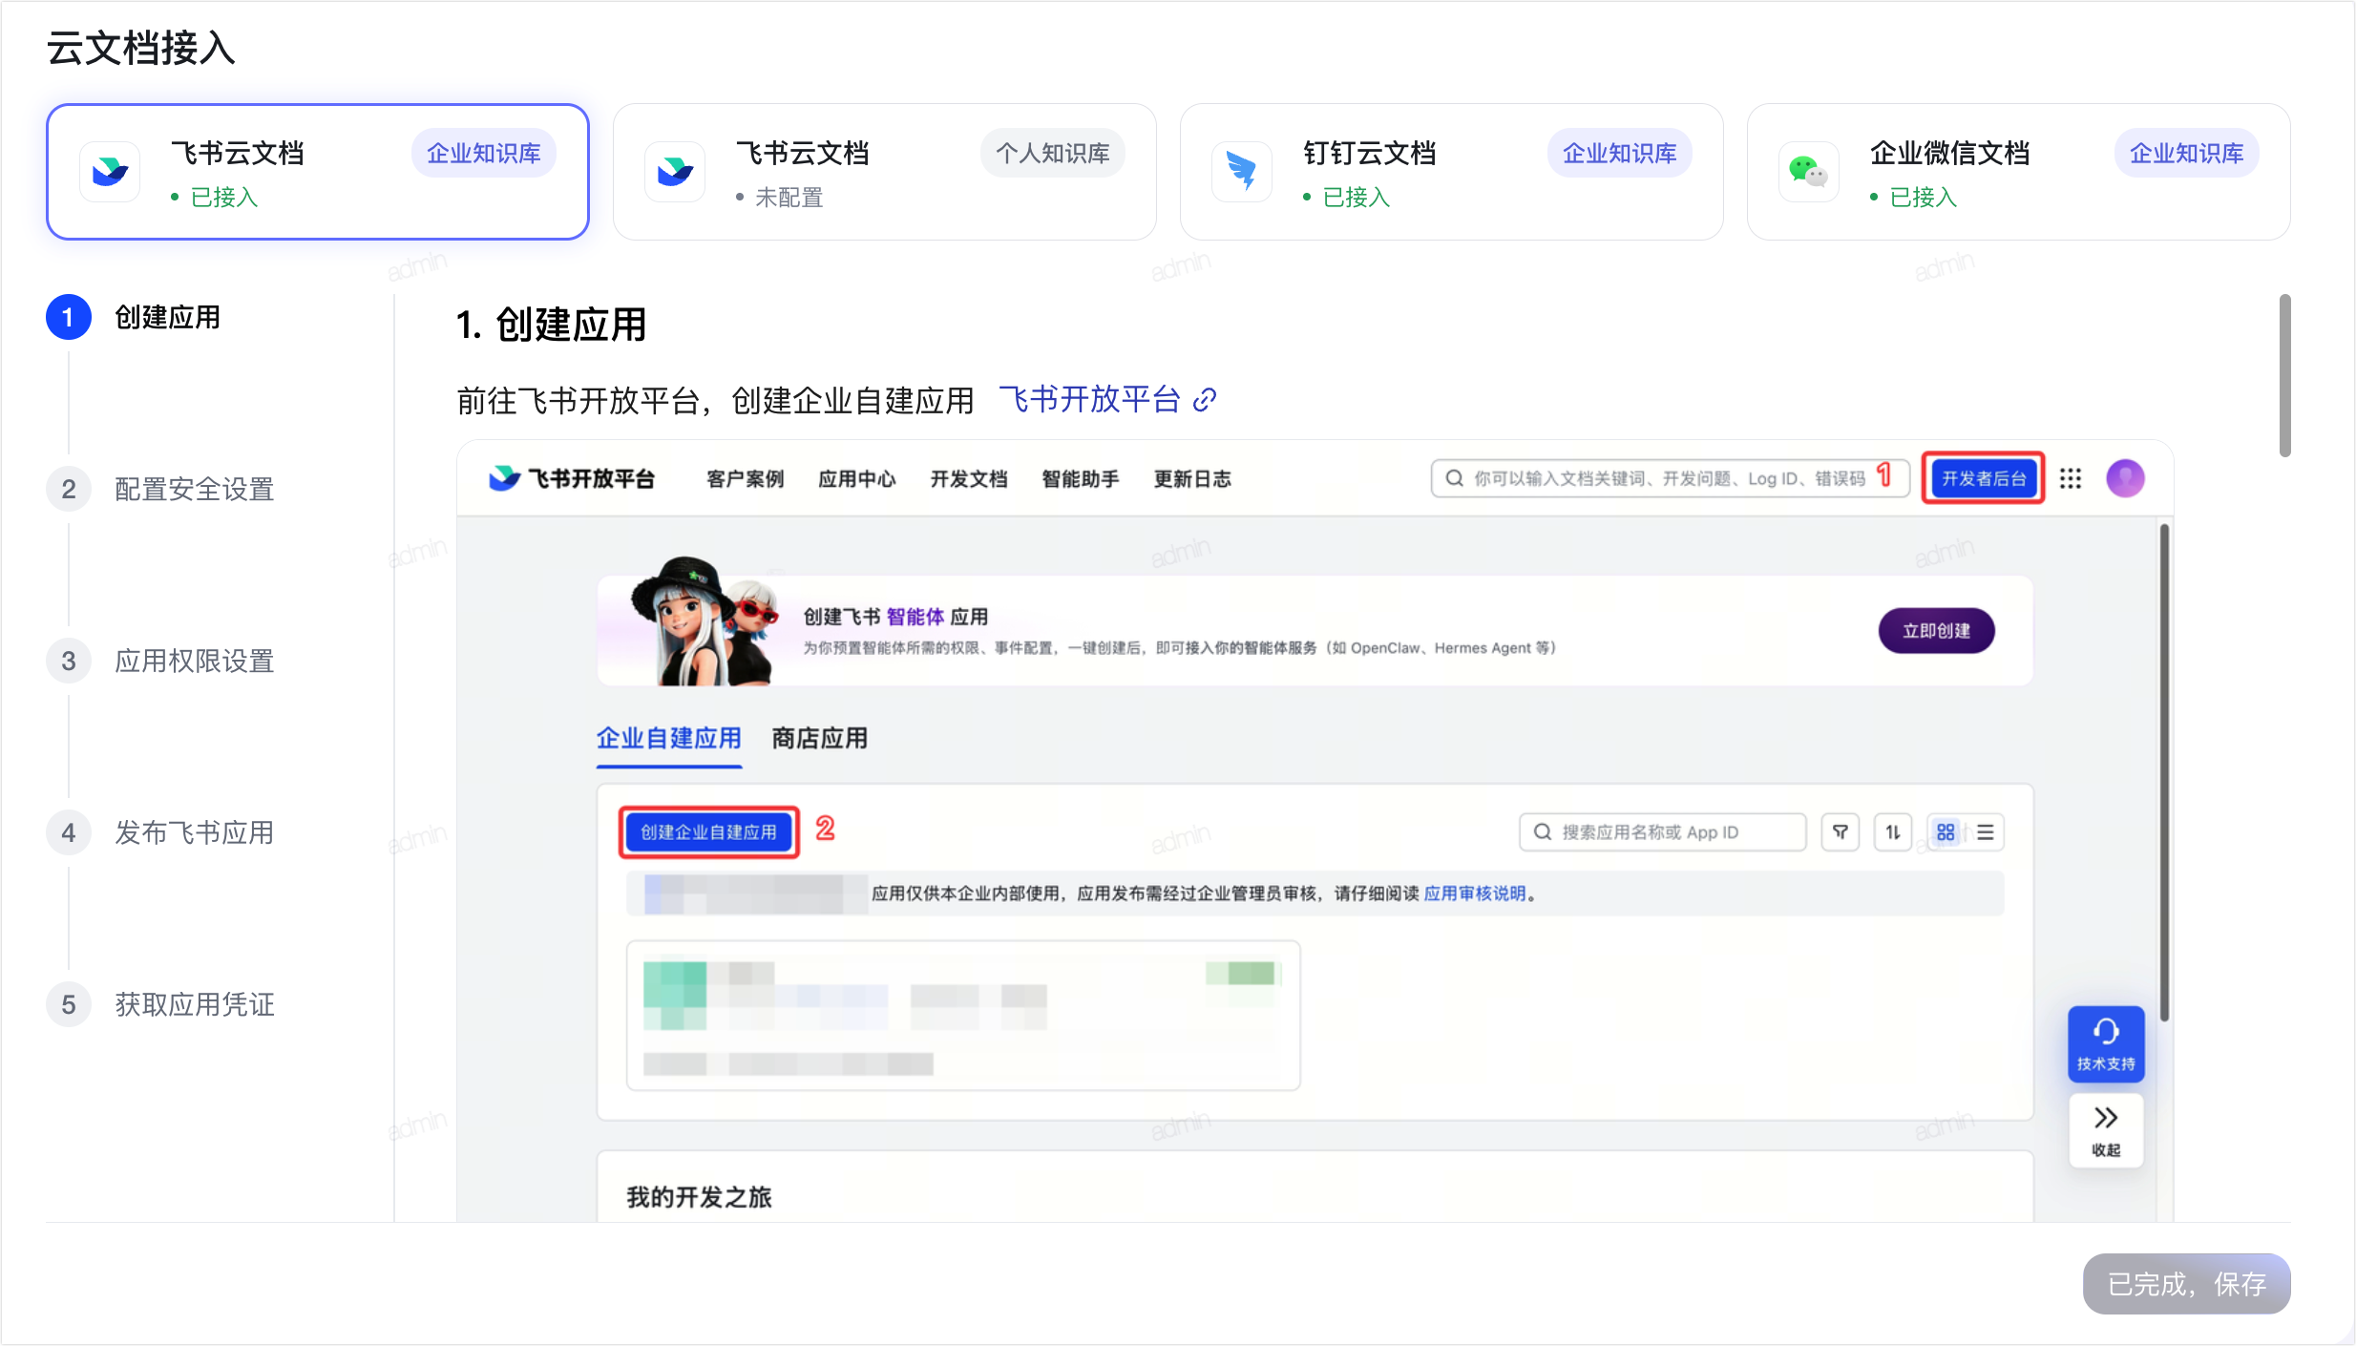Image resolution: width=2356 pixels, height=1346 pixels.
Task: Click 创建企业自建应用 button
Action: point(708,832)
